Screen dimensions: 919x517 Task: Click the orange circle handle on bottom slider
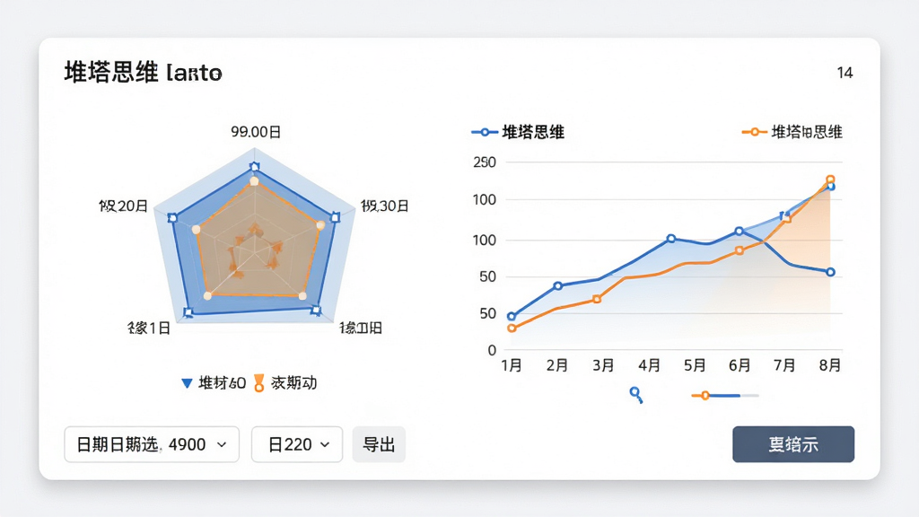(705, 396)
